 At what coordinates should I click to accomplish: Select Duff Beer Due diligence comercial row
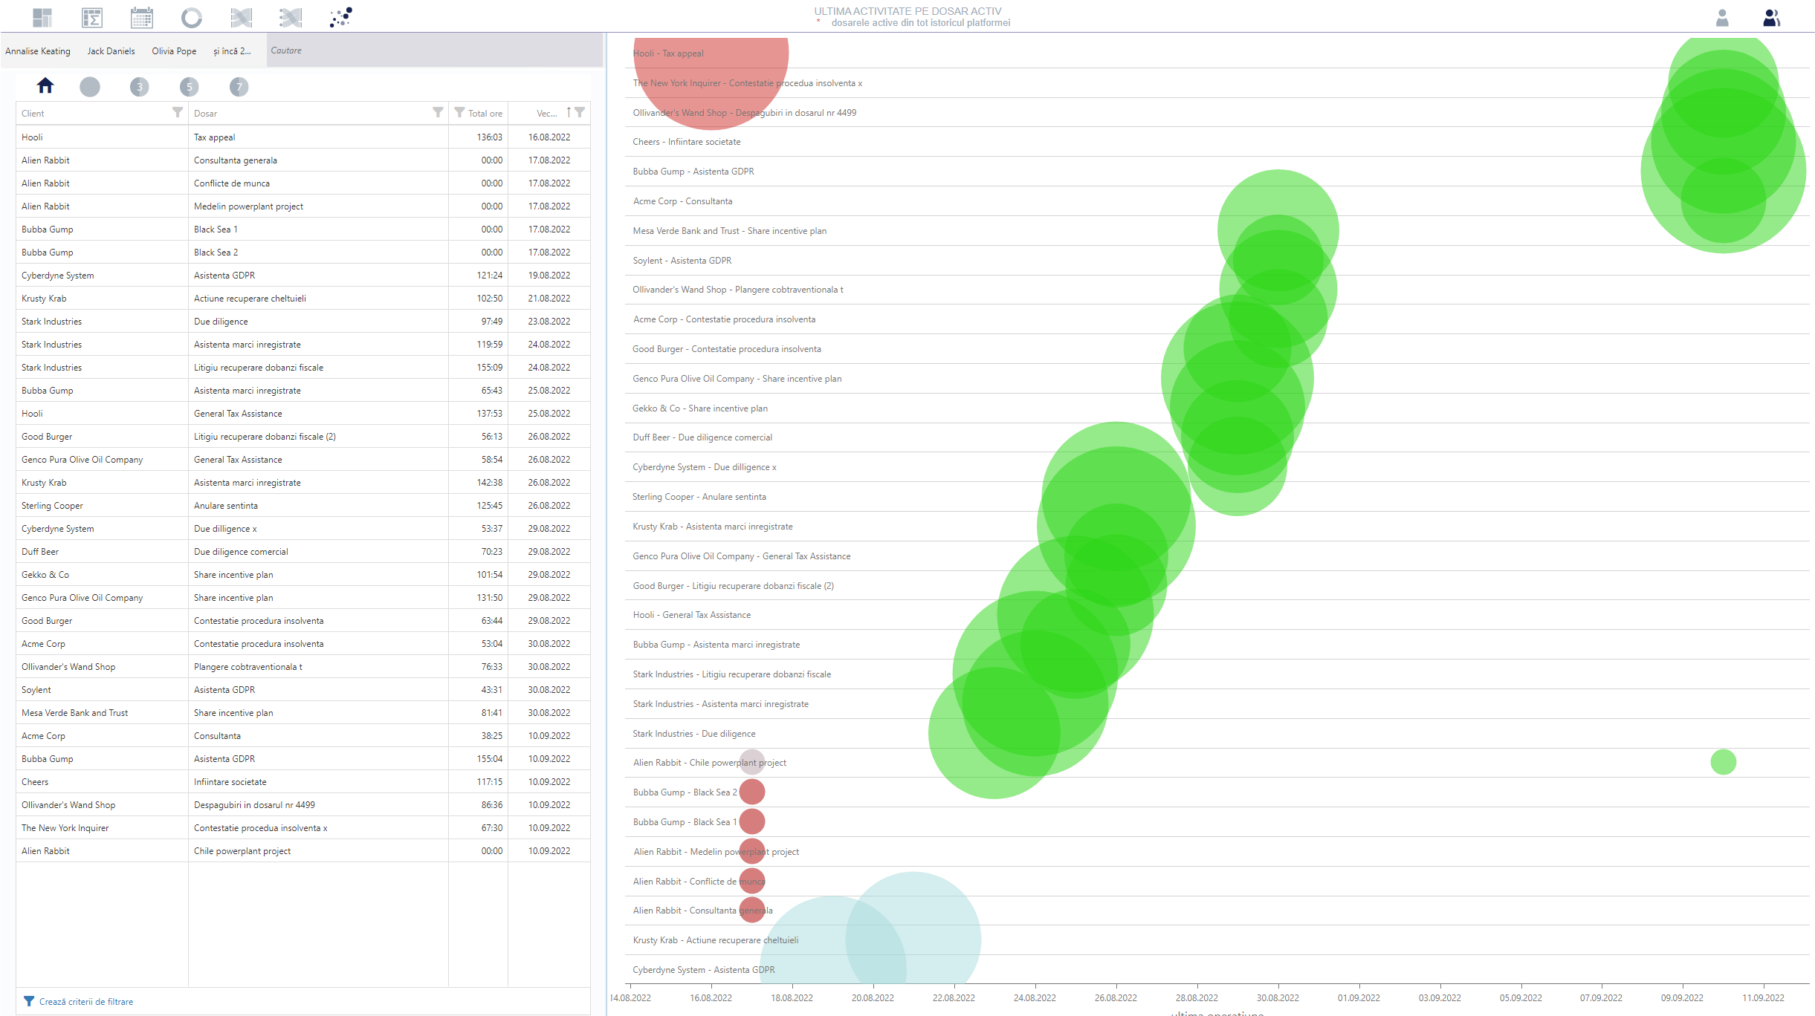pyautogui.click(x=303, y=552)
